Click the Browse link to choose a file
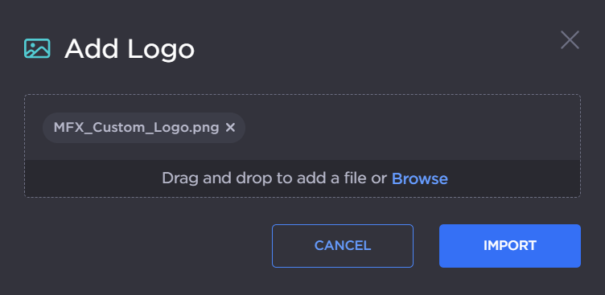Image resolution: width=605 pixels, height=295 pixels. [x=420, y=178]
